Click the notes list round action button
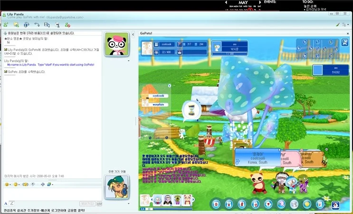 click(320, 204)
